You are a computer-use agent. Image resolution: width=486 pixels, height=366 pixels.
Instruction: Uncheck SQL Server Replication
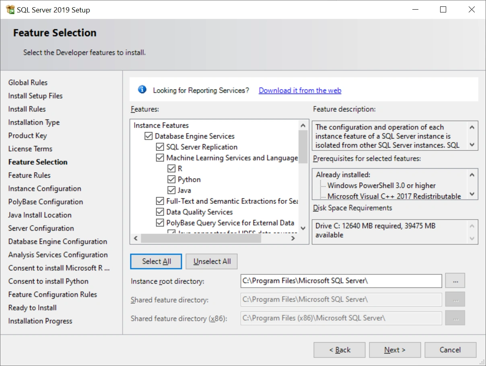[160, 147]
